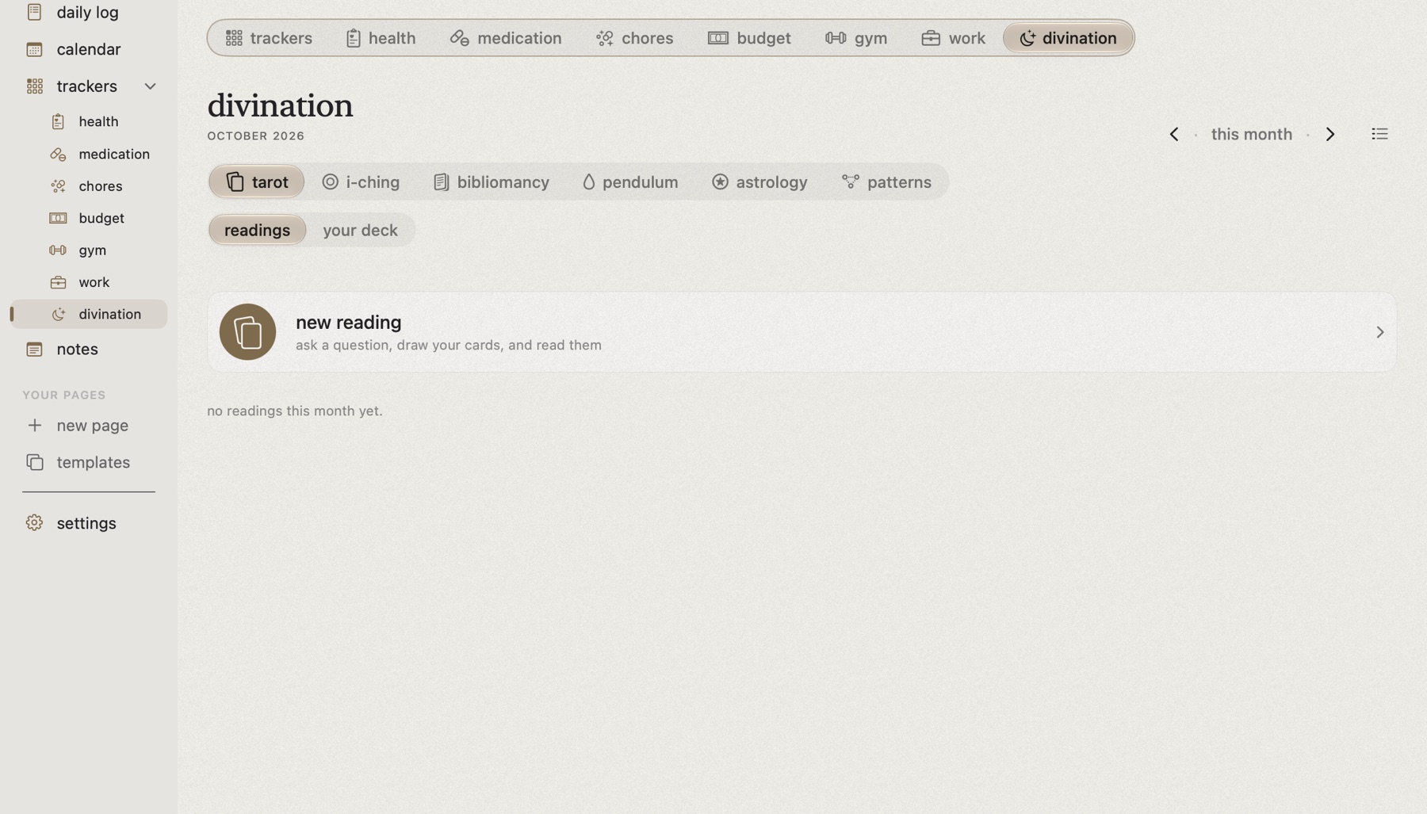Go to next month arrow
1427x814 pixels.
(1330, 134)
